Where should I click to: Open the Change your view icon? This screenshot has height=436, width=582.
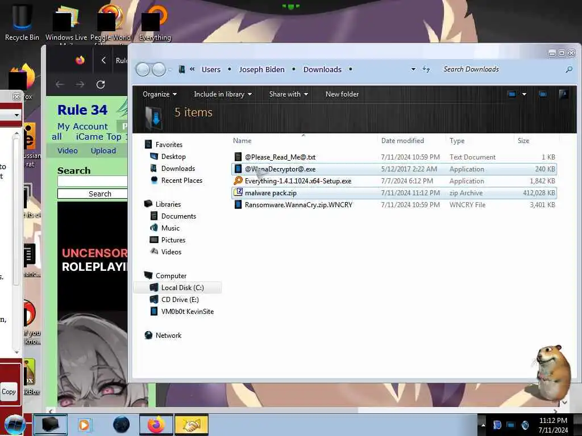pos(512,94)
